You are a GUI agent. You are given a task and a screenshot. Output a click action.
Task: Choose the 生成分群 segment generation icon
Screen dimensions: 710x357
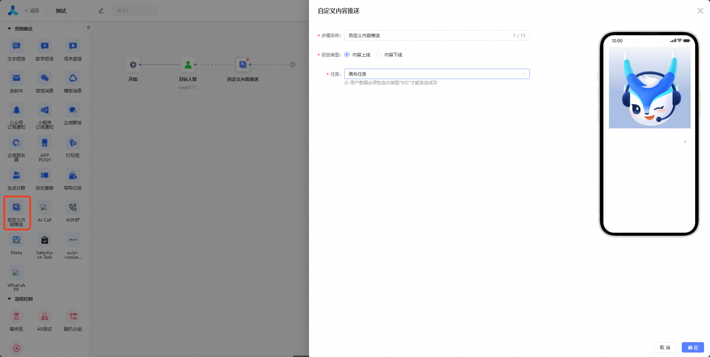[x=16, y=175]
